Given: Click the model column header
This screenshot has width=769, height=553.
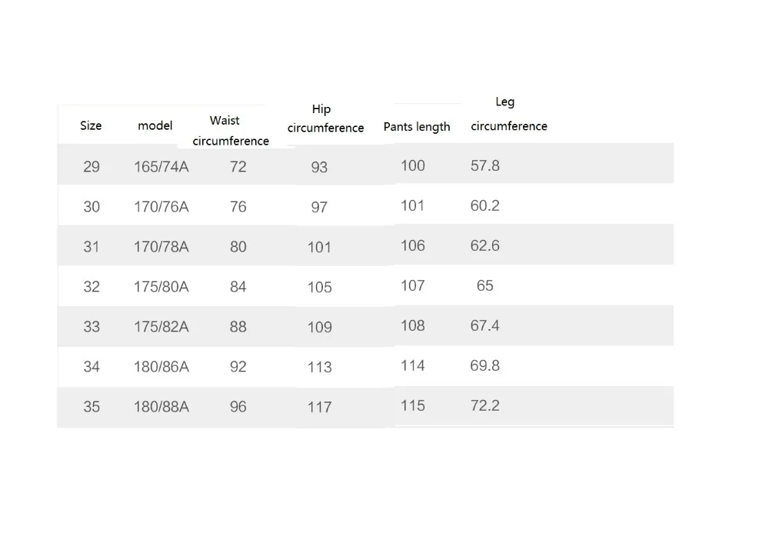Looking at the screenshot, I should [x=155, y=125].
